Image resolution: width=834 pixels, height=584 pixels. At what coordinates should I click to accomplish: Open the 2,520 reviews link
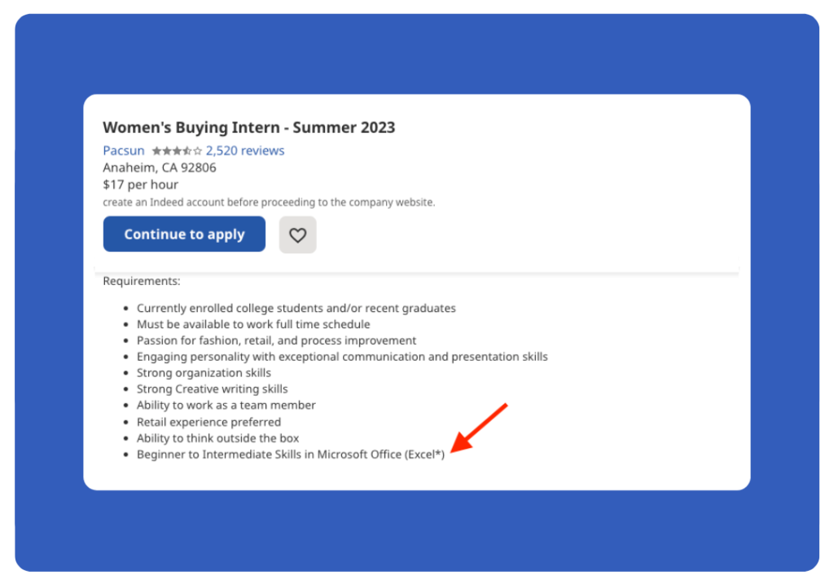(x=245, y=151)
